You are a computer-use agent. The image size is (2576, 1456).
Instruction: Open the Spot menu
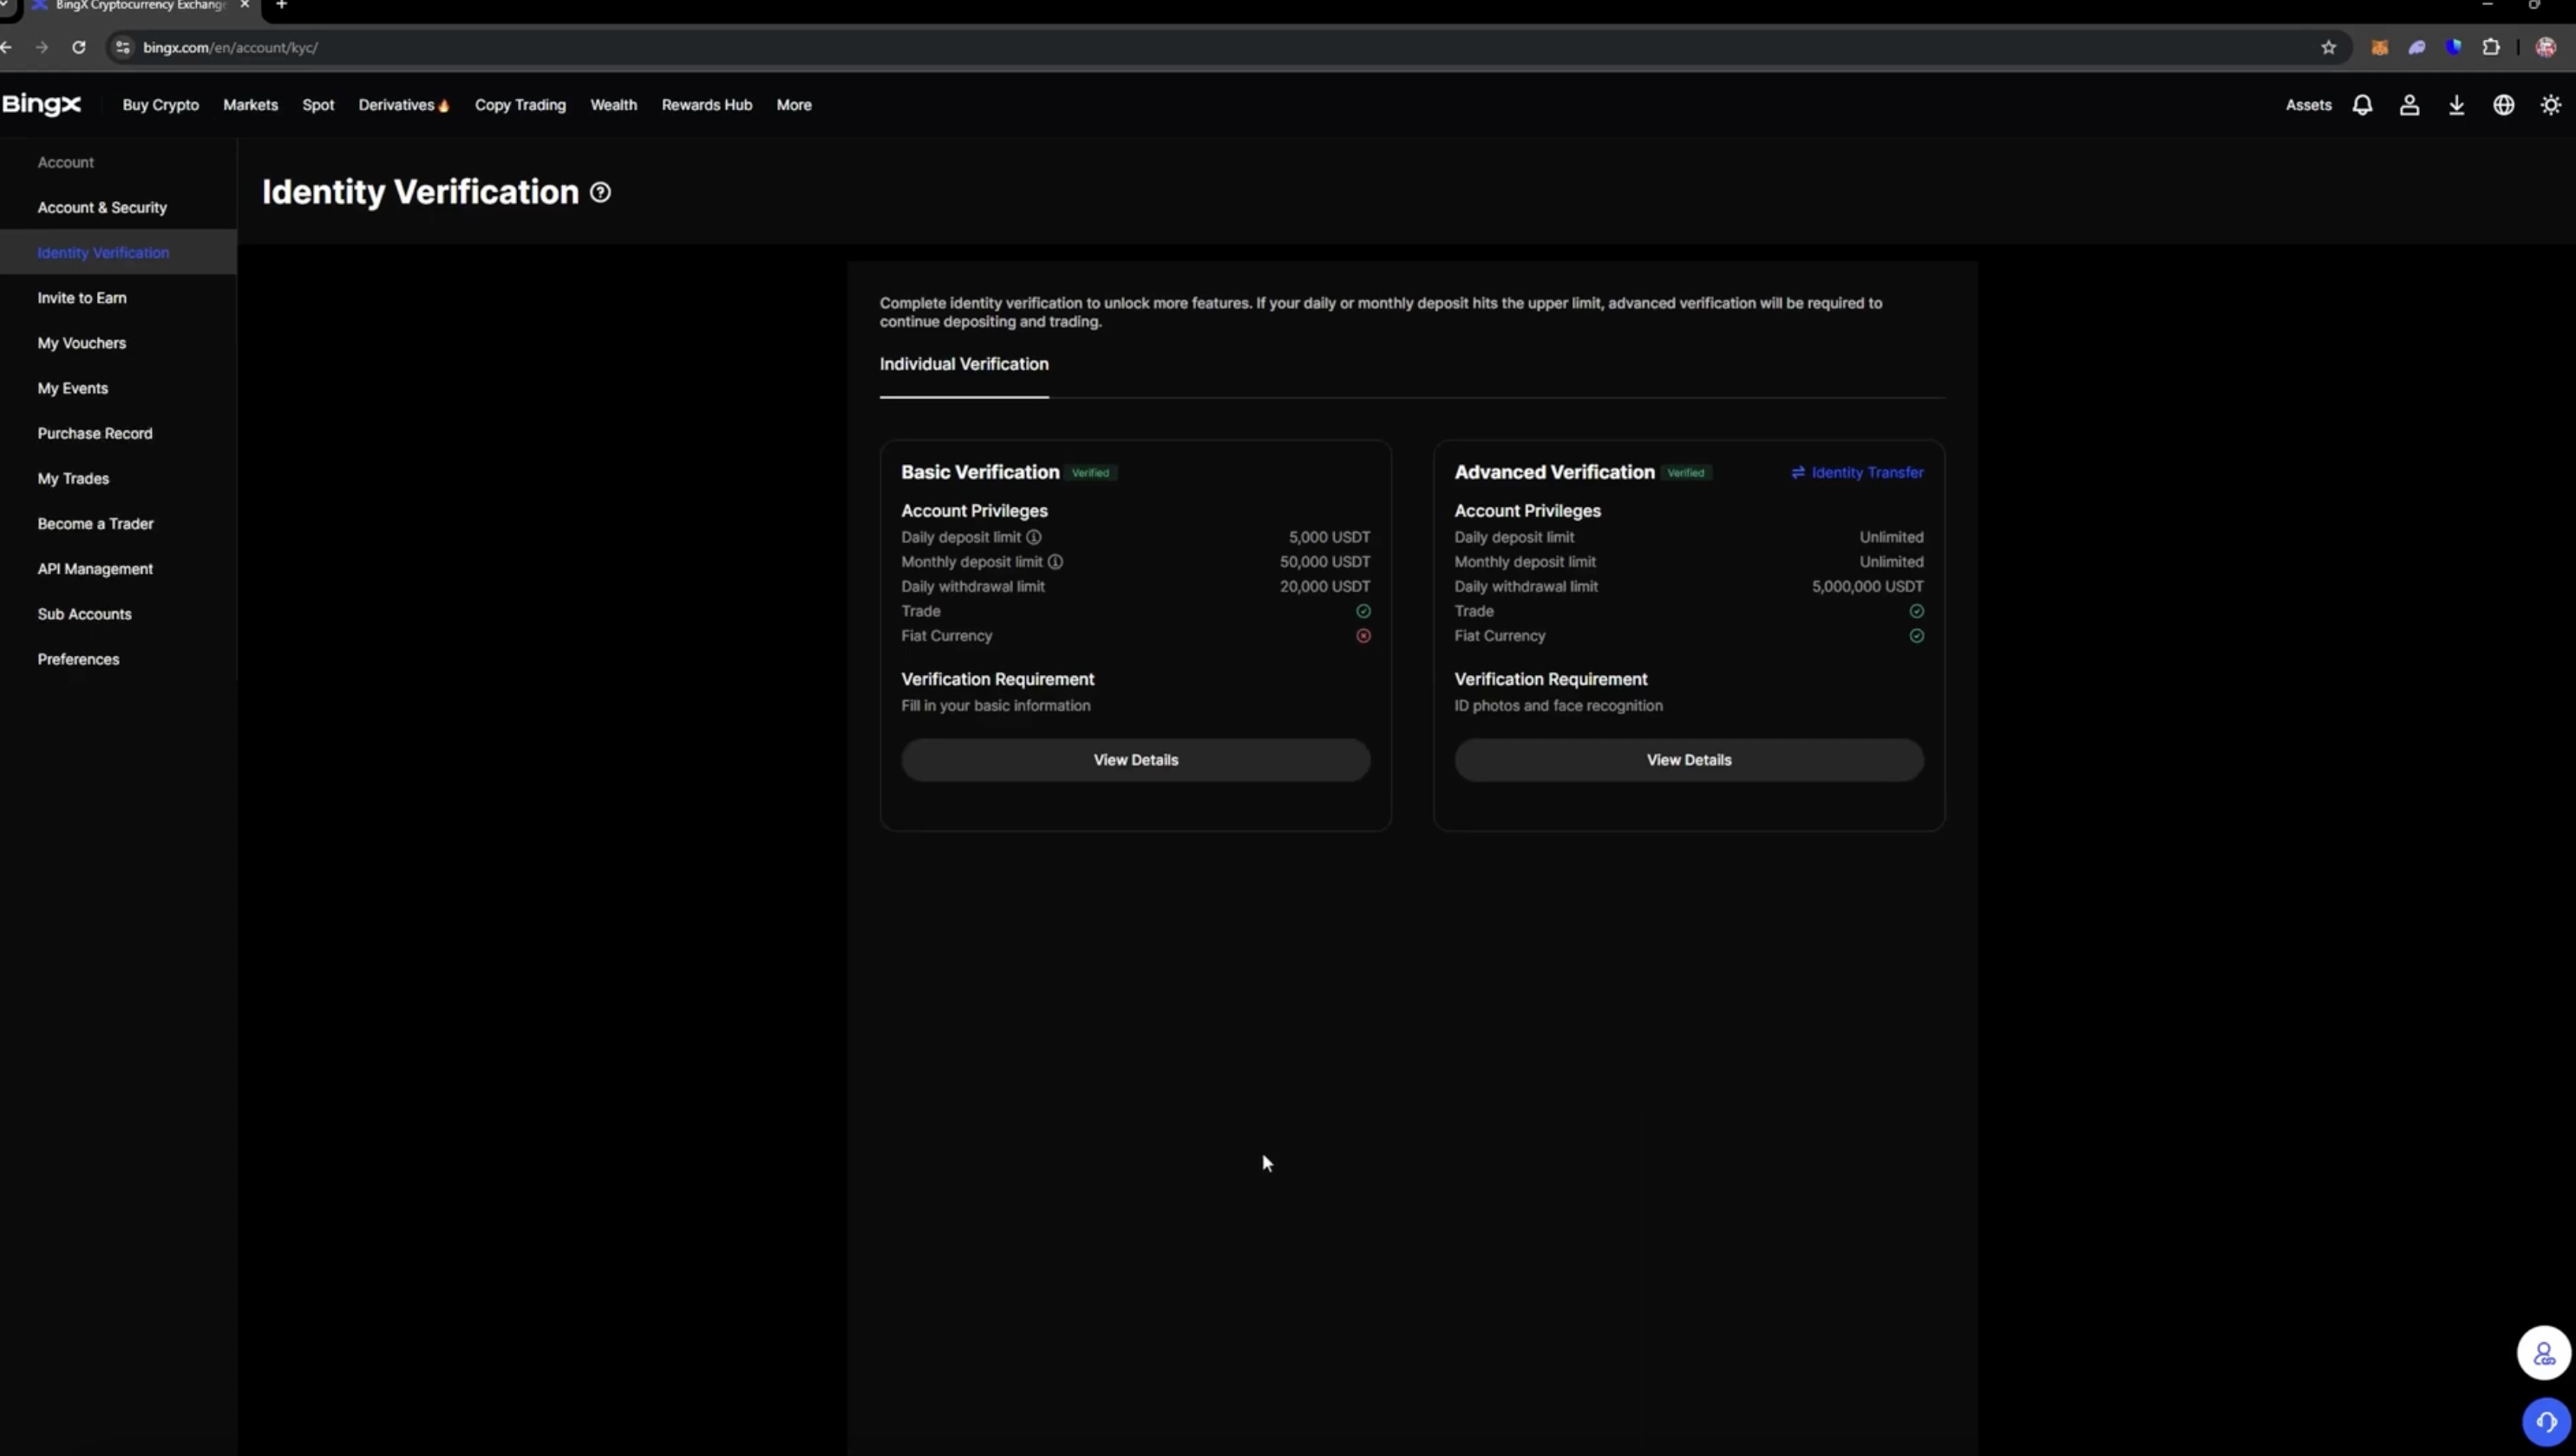pos(318,105)
